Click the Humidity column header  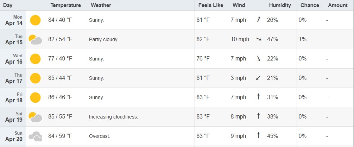click(280, 5)
